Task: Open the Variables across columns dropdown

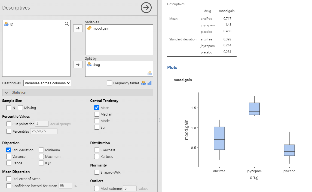Action: click(47, 83)
